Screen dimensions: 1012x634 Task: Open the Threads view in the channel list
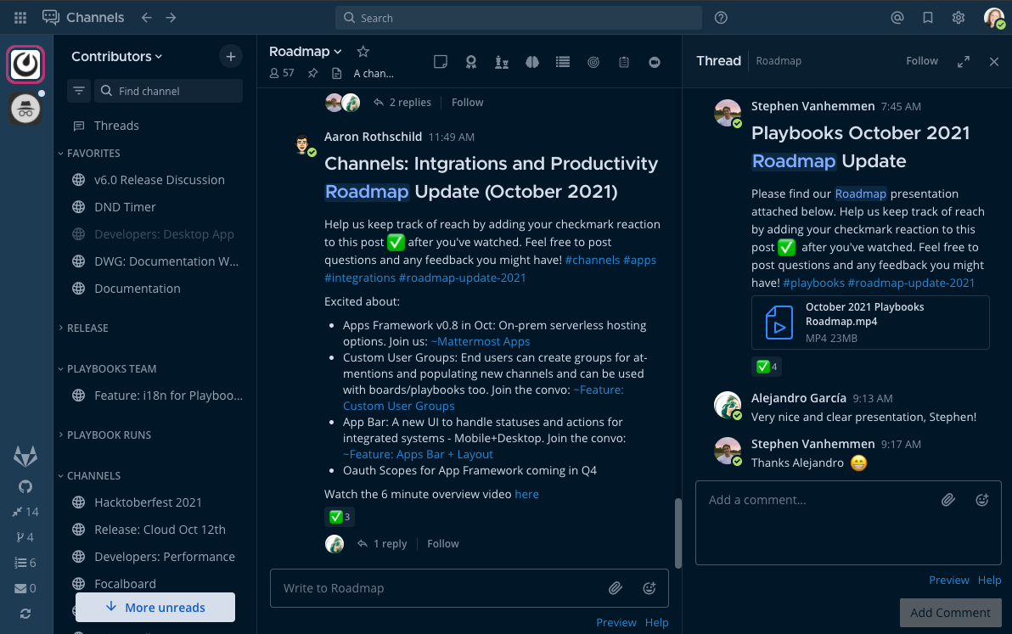coord(116,125)
